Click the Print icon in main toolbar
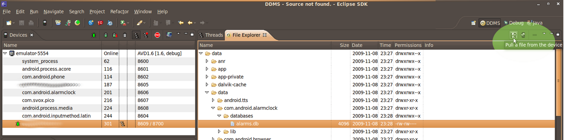Image resolution: width=564 pixels, height=140 pixels. (x=31, y=23)
